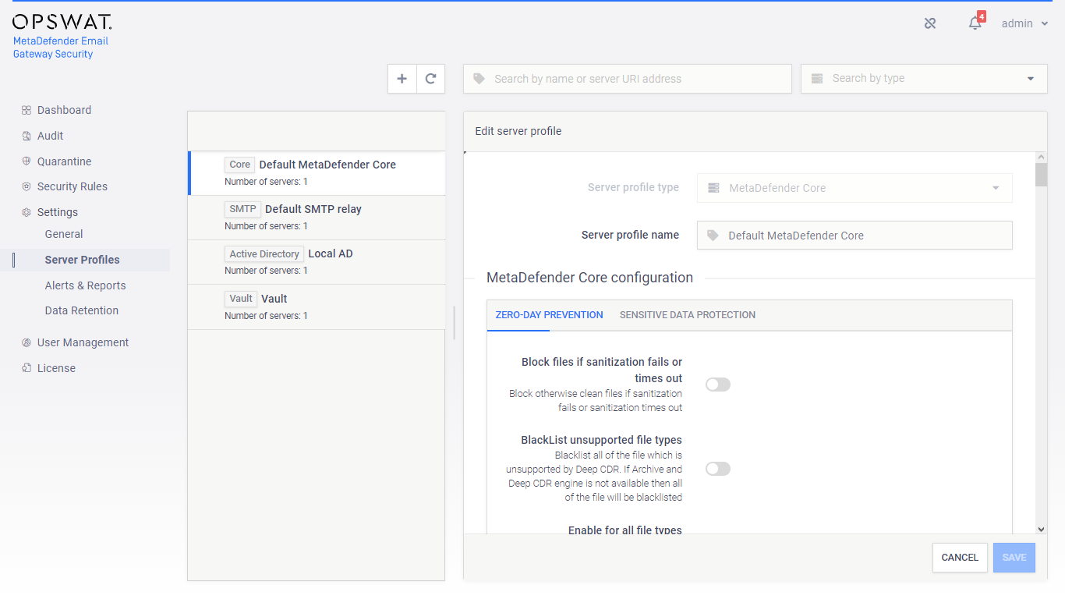Click the License icon in sidebar
The image size is (1065, 599).
(27, 368)
